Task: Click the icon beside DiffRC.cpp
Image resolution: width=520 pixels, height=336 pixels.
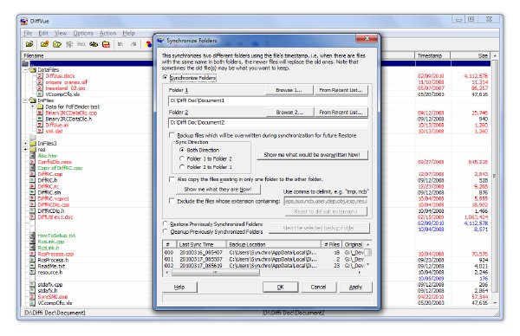Action: click(x=33, y=174)
